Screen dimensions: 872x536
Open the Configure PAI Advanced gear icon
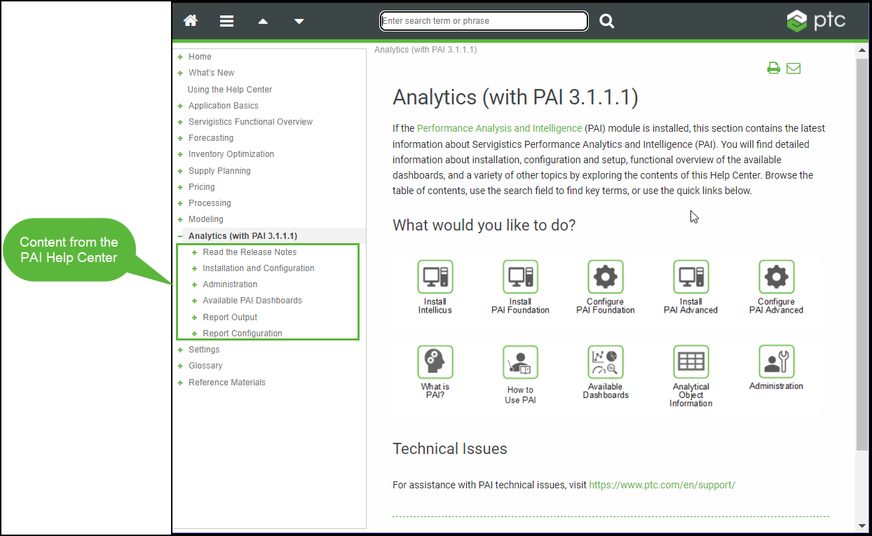click(777, 277)
